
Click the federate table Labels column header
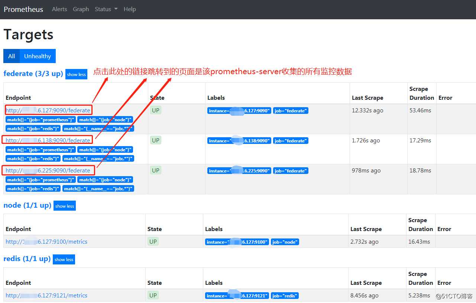tap(216, 98)
